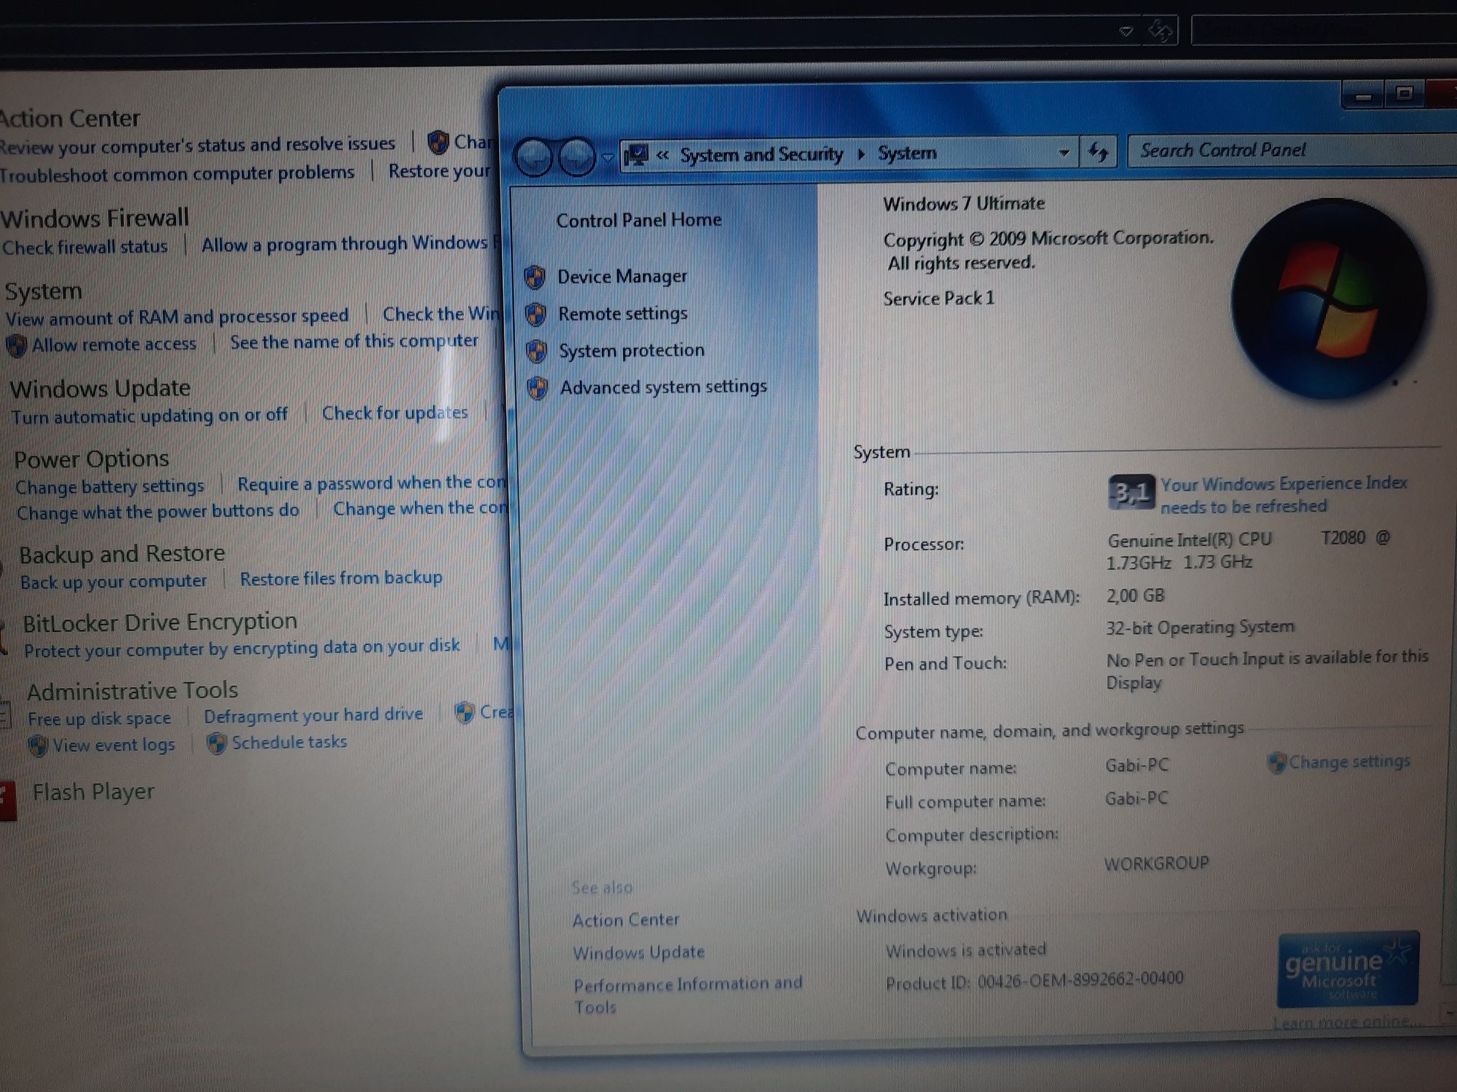Open recent pages dropdown beside navigation arrows
1457x1092 pixels.
click(x=608, y=157)
